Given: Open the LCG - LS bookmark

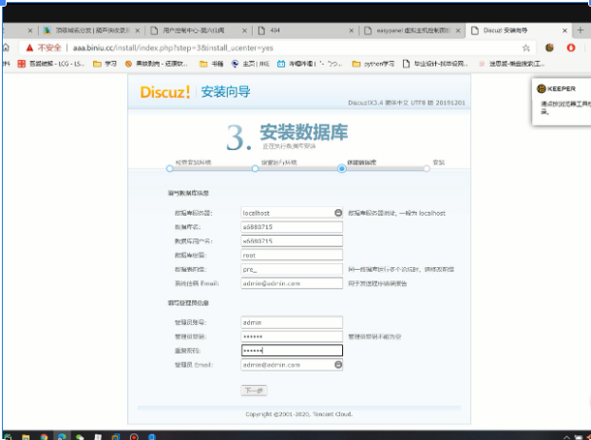Looking at the screenshot, I should tap(50, 64).
